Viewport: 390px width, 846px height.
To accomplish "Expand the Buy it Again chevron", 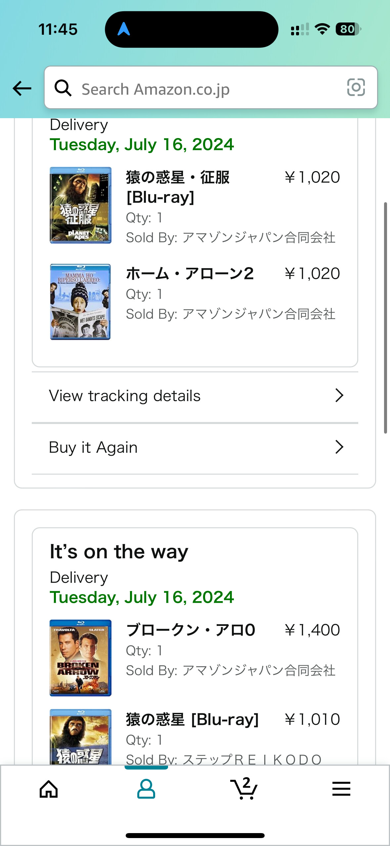I will tap(339, 447).
